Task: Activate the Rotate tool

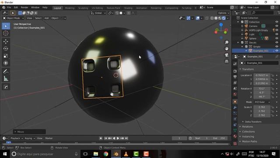Action: point(6,49)
